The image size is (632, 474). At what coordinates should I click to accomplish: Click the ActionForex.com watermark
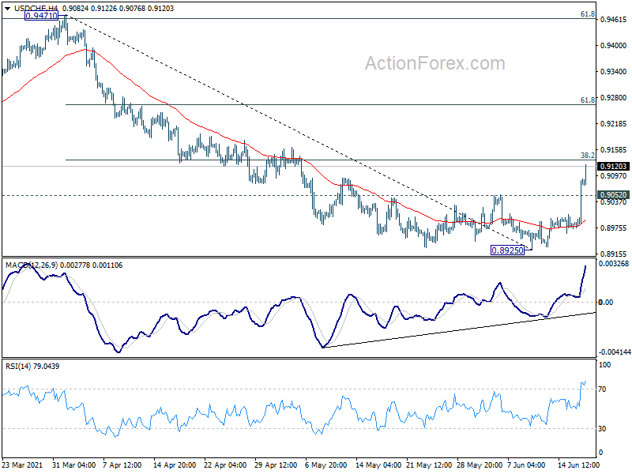coord(434,62)
